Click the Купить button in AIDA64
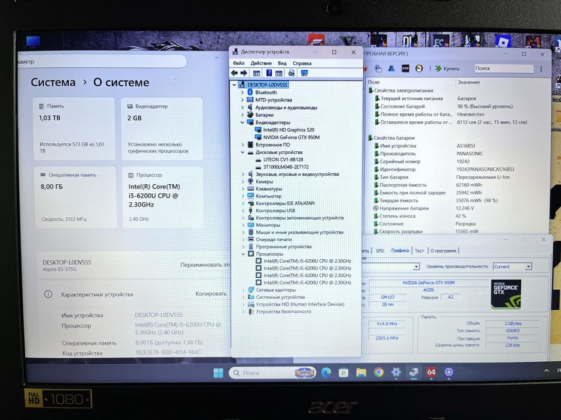 click(x=447, y=68)
